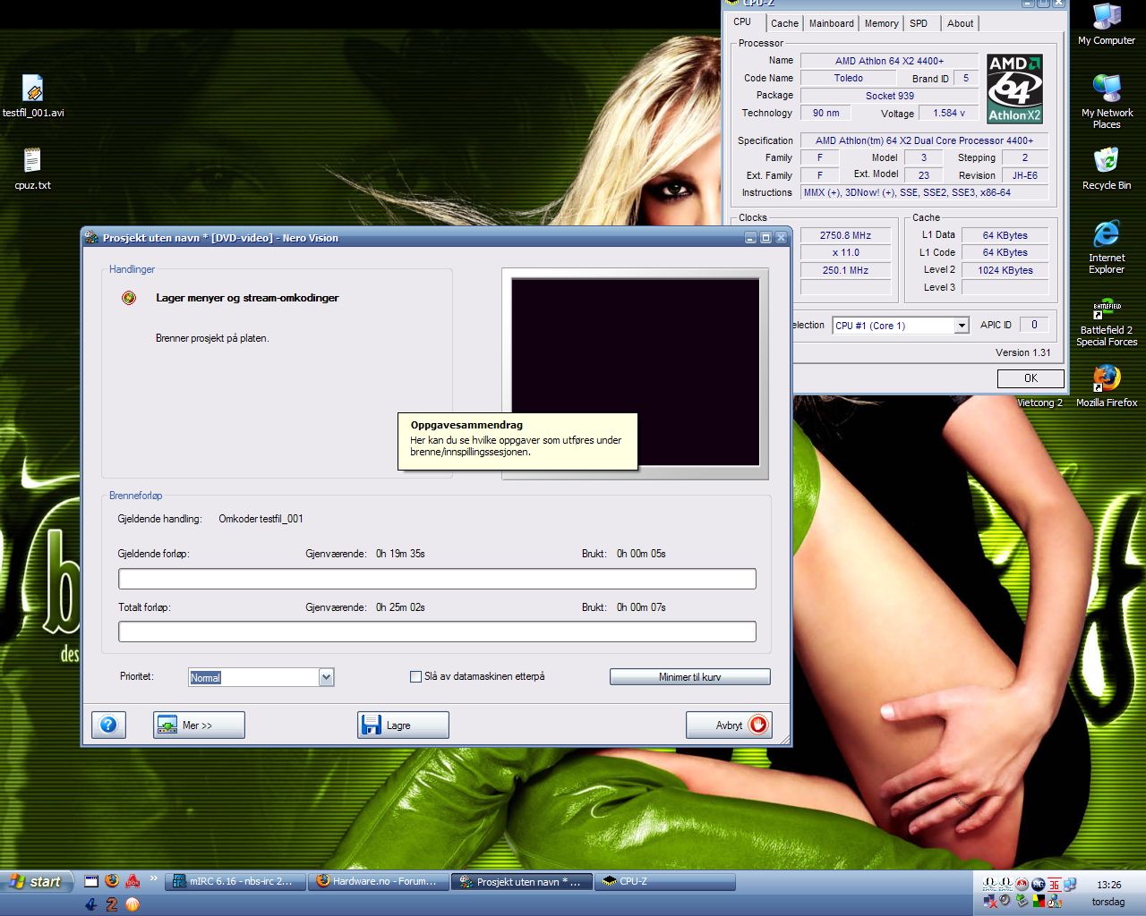
Task: Click messenger buddy tray icon
Action: click(x=1055, y=901)
